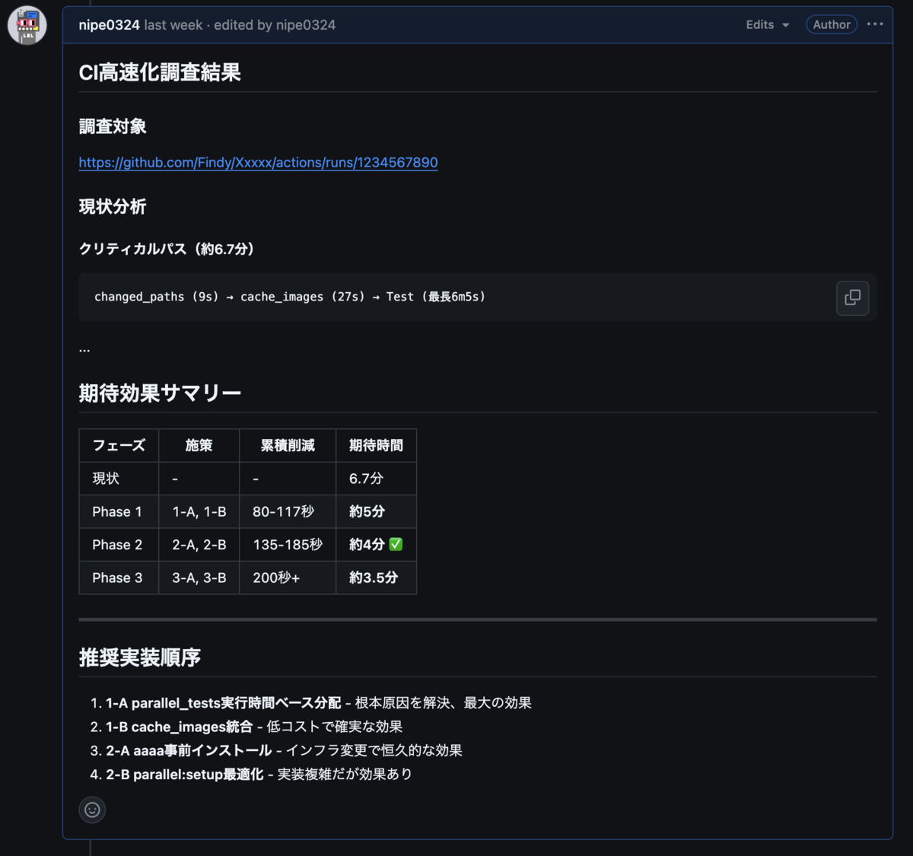Click the table cell 'Phase 2'
This screenshot has height=856, width=913.
(119, 545)
